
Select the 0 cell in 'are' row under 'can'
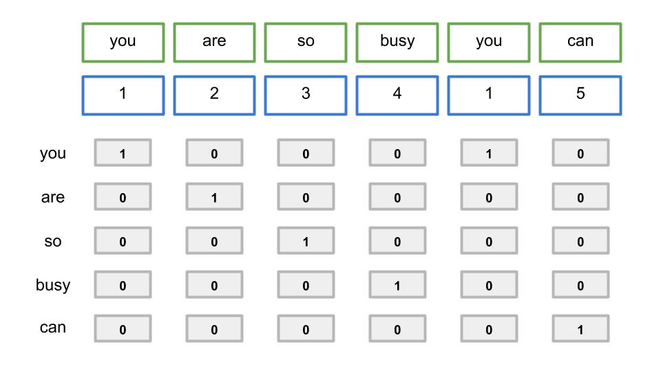[x=580, y=196]
